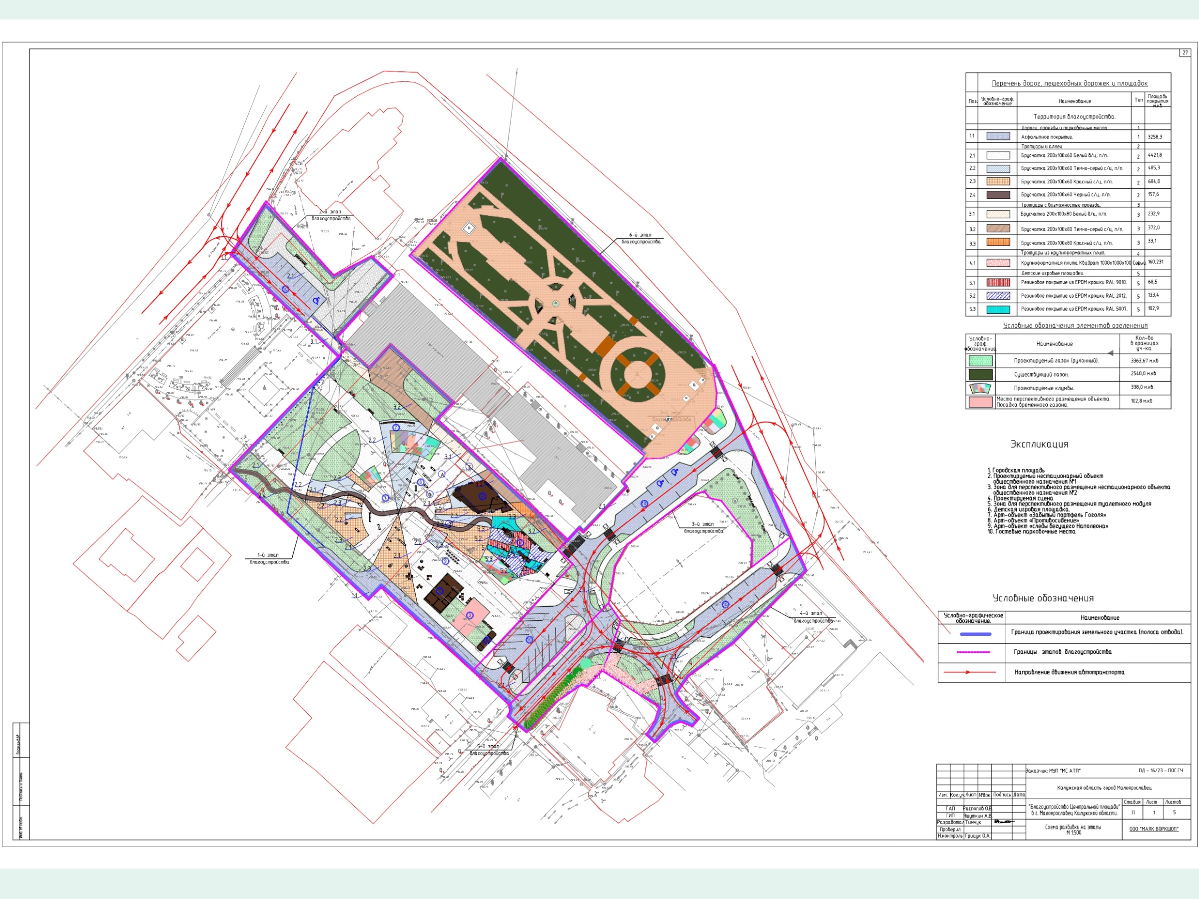Click the hatched swatch in legend row 3.1

pos(998,214)
